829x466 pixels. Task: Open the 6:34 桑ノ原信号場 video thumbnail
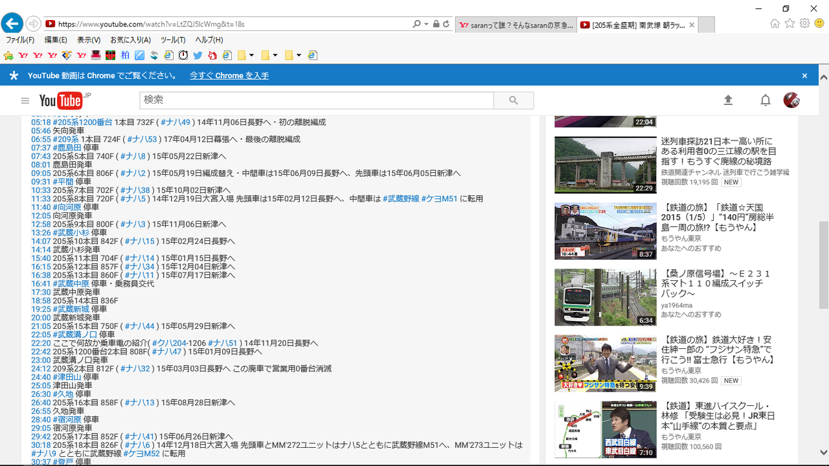[605, 297]
